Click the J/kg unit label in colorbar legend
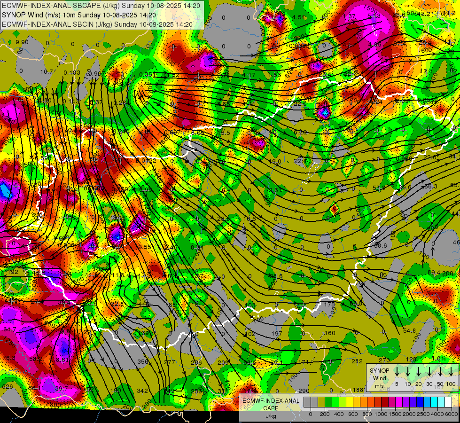Image resolution: width=460 pixels, height=423 pixels. click(x=271, y=416)
